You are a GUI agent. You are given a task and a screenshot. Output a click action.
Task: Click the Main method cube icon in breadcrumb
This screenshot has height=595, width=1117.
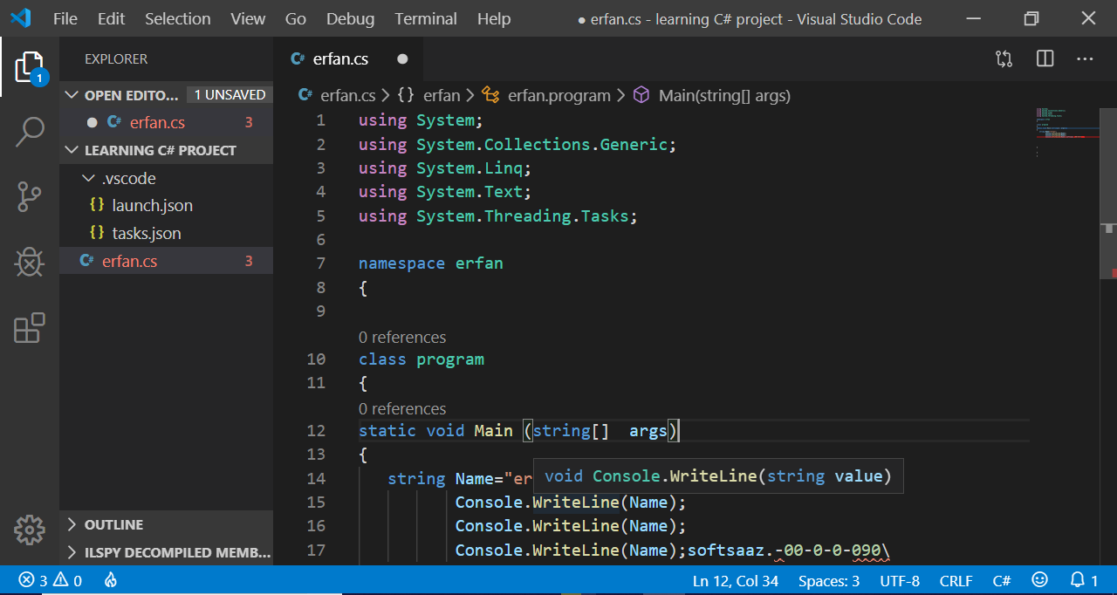[641, 95]
